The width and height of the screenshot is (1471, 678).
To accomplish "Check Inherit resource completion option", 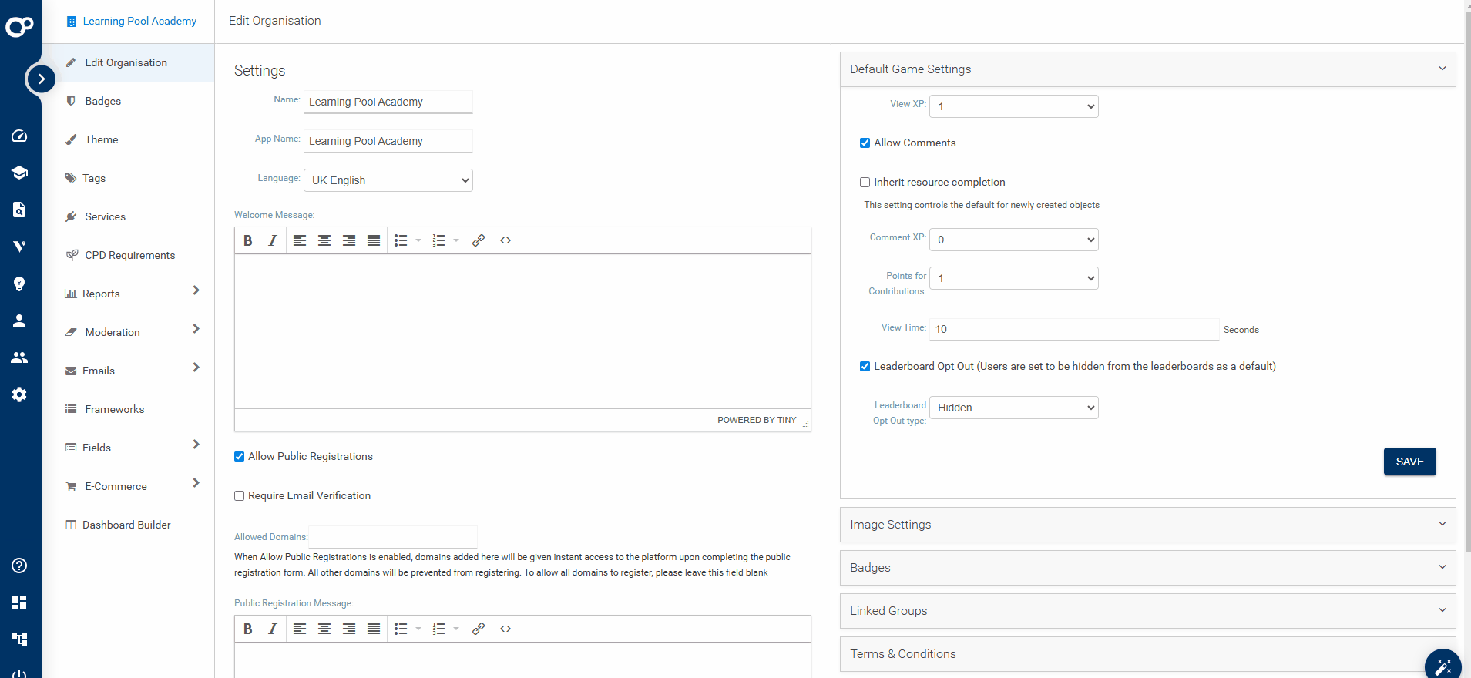I will pyautogui.click(x=865, y=183).
